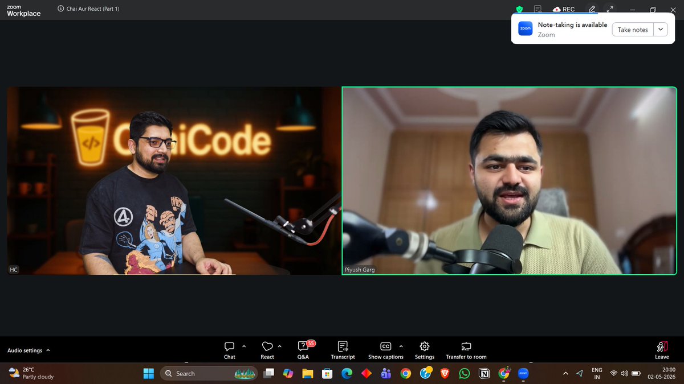Image resolution: width=684 pixels, height=384 pixels.
Task: Click the REC cloud recording indicator
Action: [x=564, y=9]
